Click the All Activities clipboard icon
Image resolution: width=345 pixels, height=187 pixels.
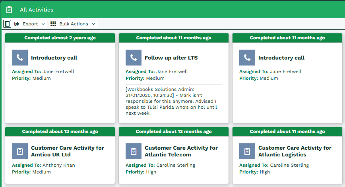(x=9, y=10)
